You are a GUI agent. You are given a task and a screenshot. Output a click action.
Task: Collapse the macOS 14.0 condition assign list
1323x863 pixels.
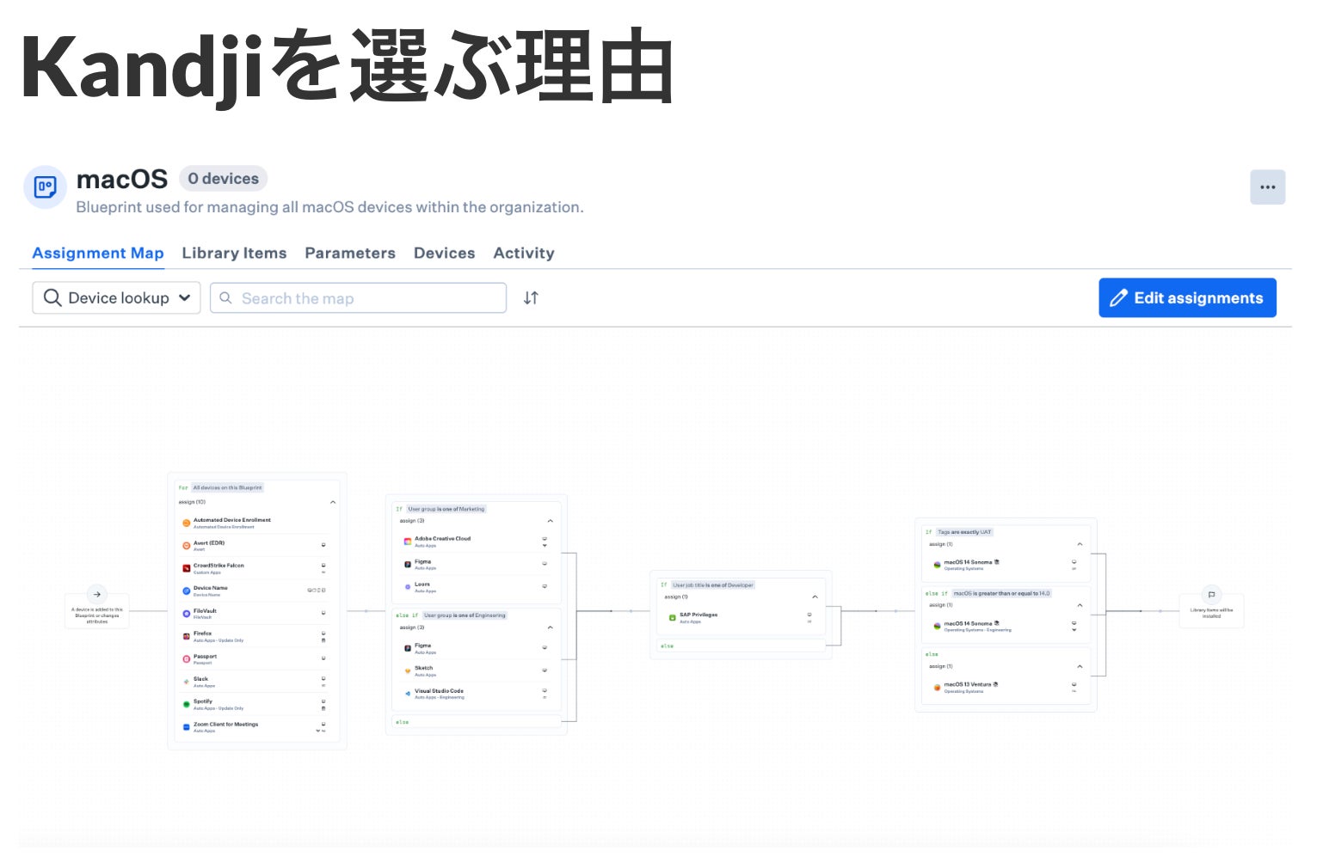pos(1080,605)
